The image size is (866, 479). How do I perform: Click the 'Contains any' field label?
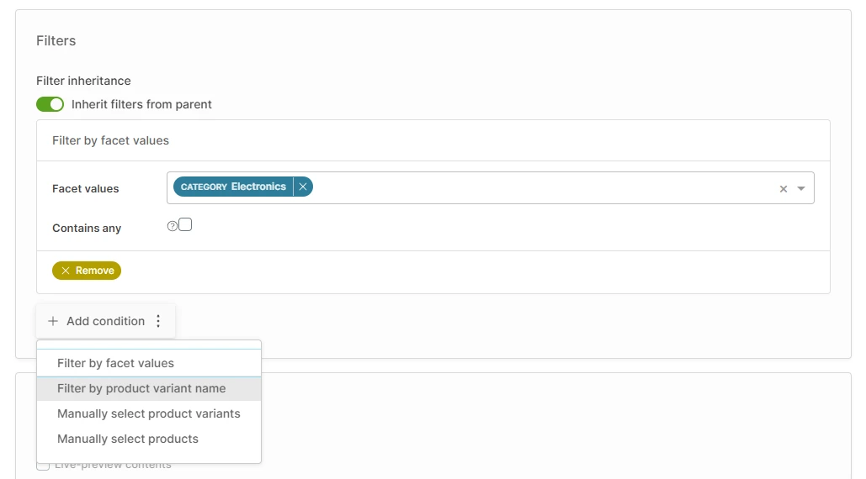[87, 228]
